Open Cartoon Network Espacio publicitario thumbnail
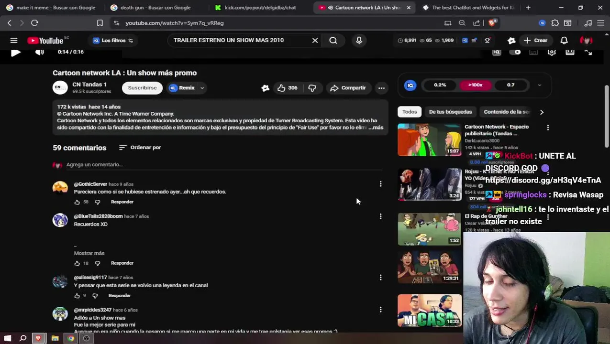 430,140
